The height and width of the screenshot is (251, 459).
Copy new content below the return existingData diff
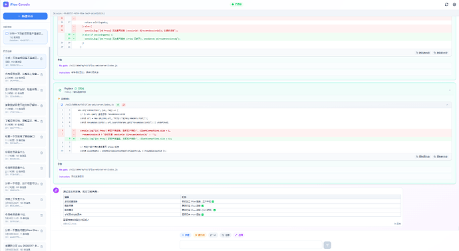click(440, 52)
